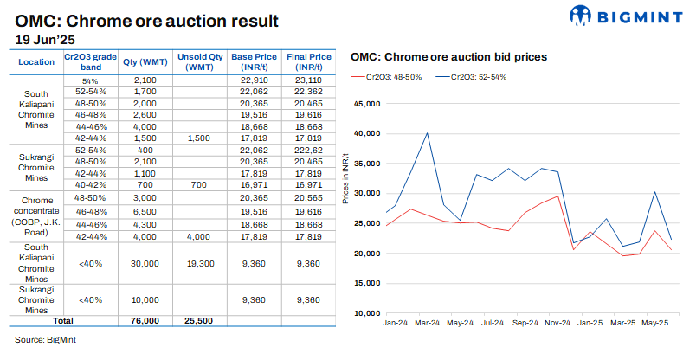Click the Jan-24 label on the x-axis
The image size is (696, 347).
pos(395,323)
